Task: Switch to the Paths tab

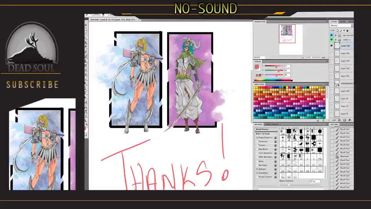Action: 343,21
